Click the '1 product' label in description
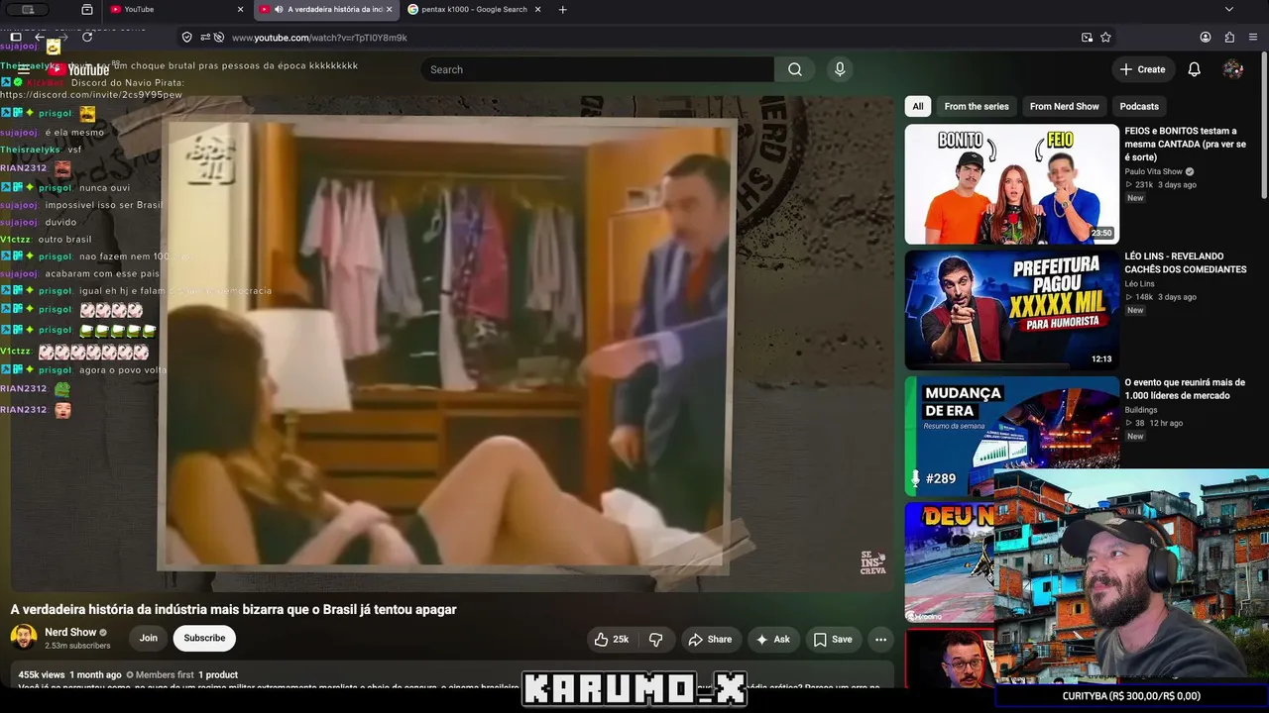This screenshot has width=1269, height=713. (218, 675)
